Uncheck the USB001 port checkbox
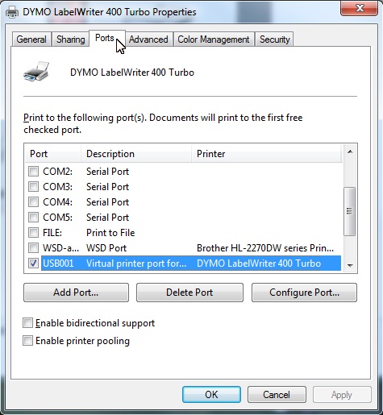This screenshot has width=383, height=415. (34, 264)
